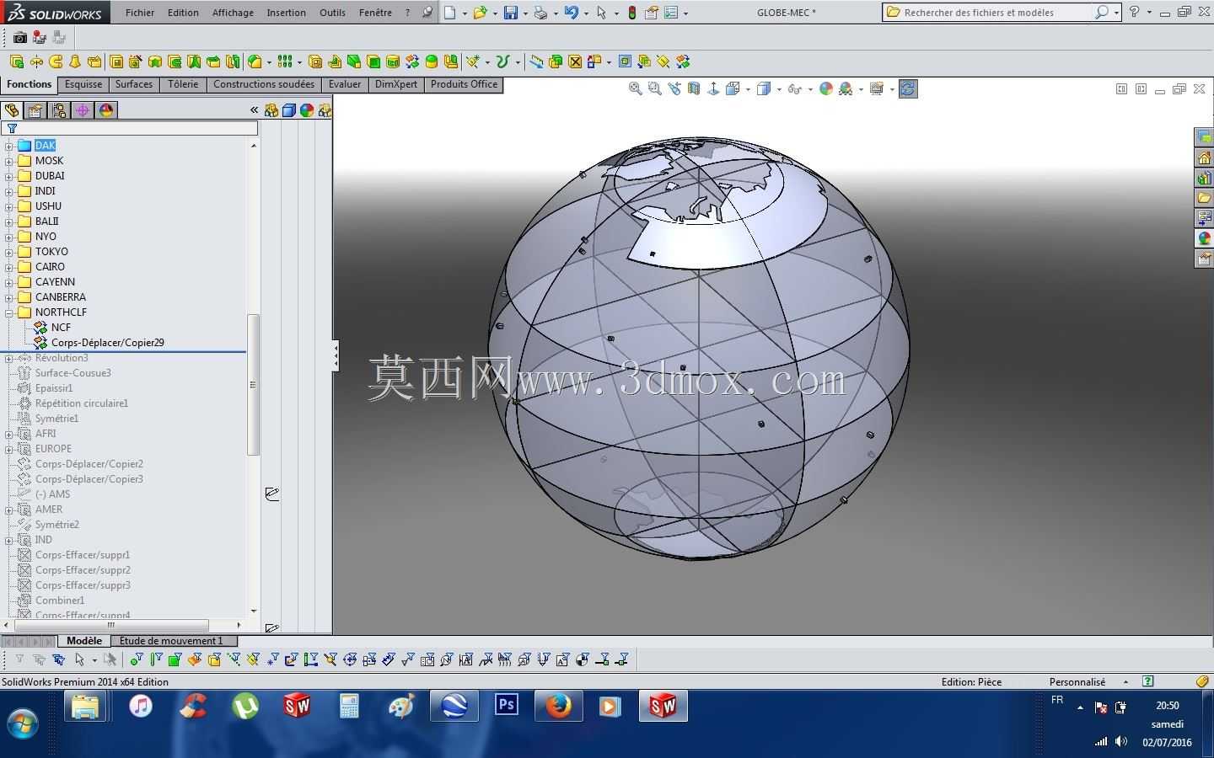Expand the DAK folder in the tree
This screenshot has height=758, width=1214.
9,146
